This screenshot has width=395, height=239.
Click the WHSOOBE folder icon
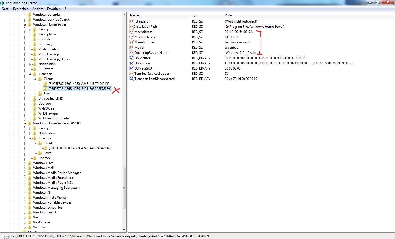click(35, 109)
